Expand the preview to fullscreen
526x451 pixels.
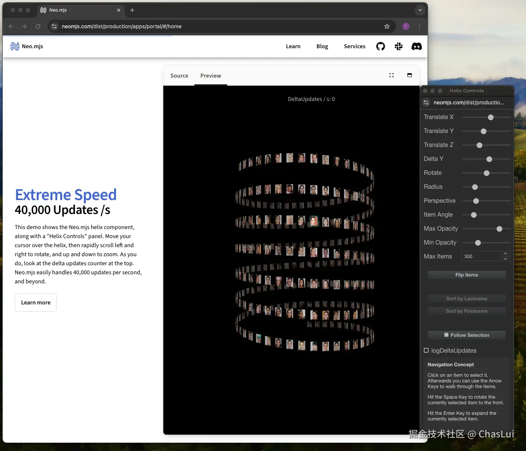pyautogui.click(x=391, y=75)
